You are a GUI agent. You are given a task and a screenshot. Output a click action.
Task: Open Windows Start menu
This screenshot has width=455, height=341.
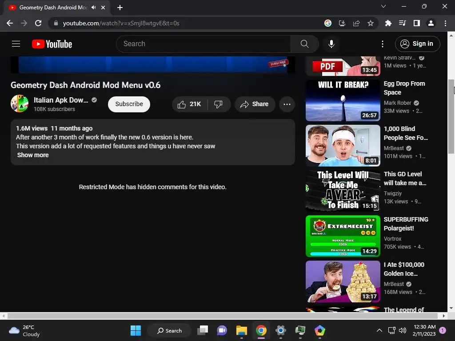pos(136,330)
